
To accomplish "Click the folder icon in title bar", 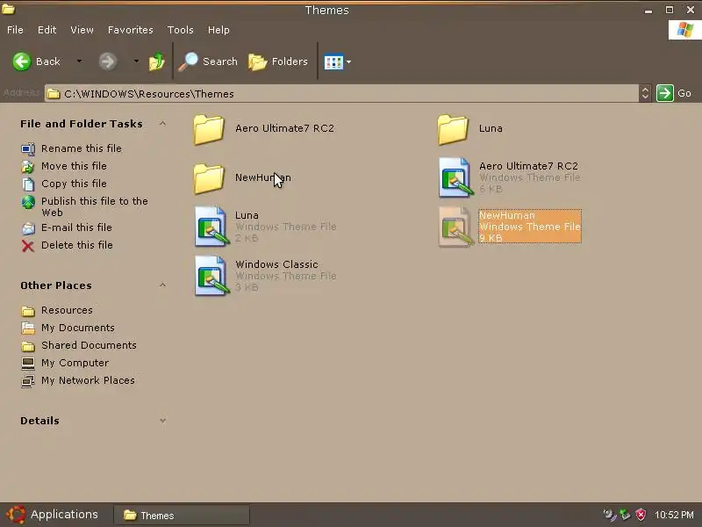I will pos(8,9).
